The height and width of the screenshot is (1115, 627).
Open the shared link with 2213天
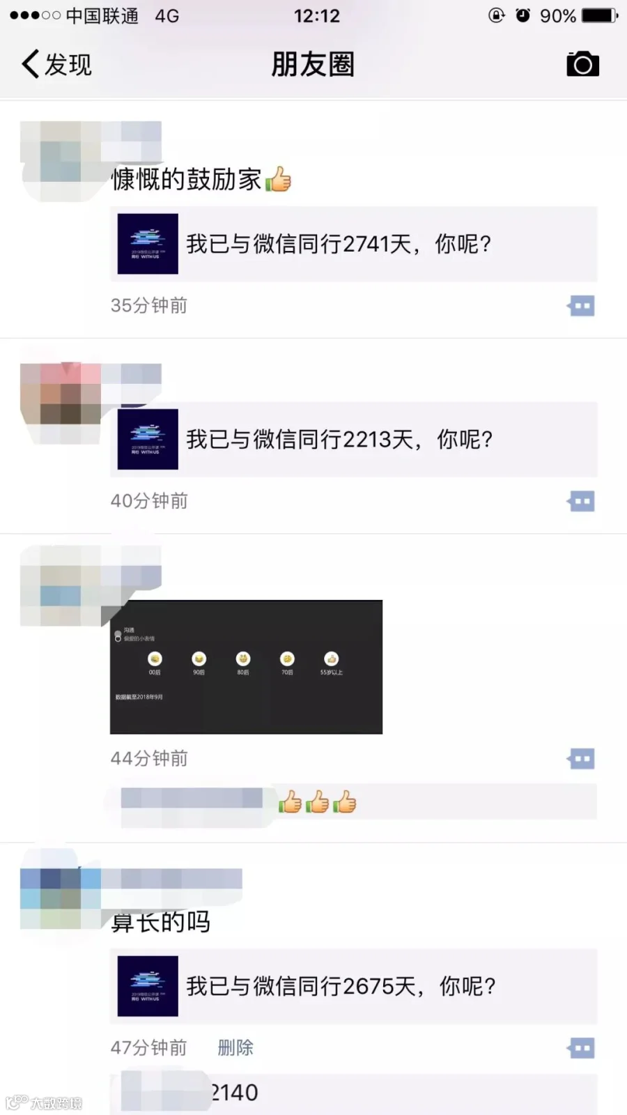point(354,439)
